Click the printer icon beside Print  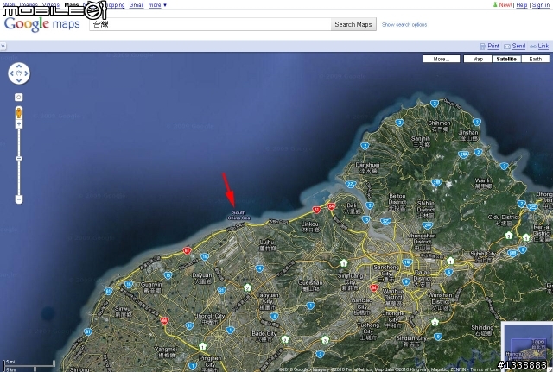(482, 46)
